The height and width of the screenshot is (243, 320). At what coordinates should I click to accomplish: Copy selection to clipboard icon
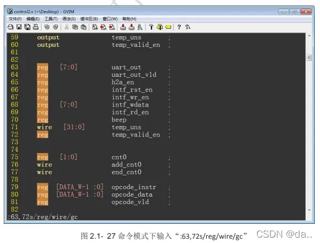(75, 27)
